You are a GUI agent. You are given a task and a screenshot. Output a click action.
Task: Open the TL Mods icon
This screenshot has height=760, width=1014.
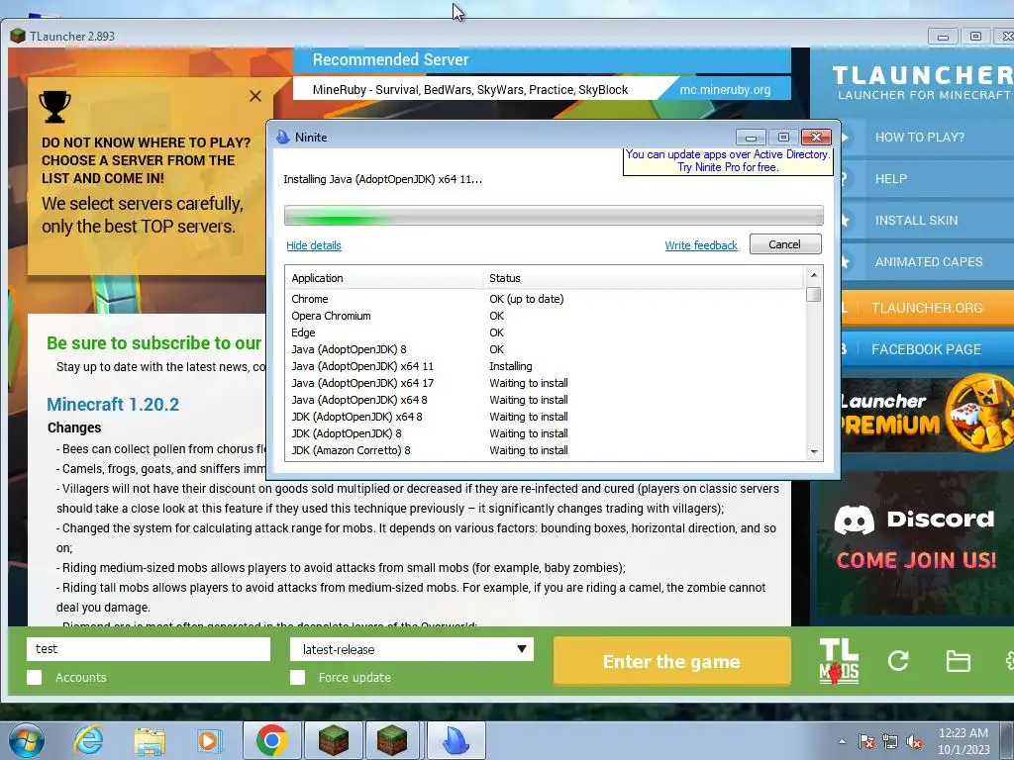pyautogui.click(x=839, y=661)
